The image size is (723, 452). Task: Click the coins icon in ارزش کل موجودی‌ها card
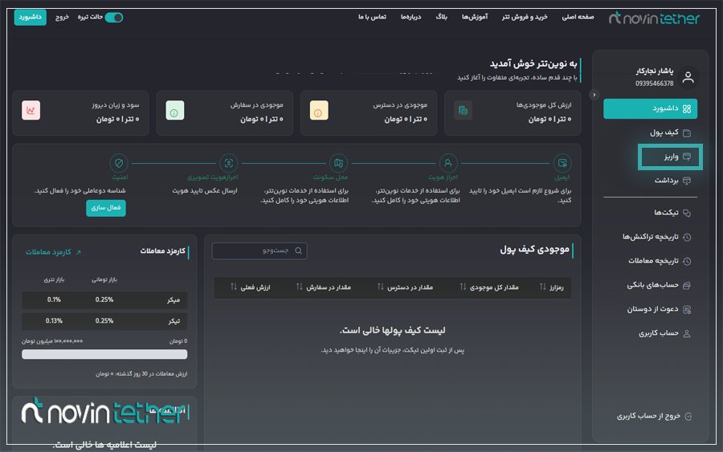[x=463, y=111]
